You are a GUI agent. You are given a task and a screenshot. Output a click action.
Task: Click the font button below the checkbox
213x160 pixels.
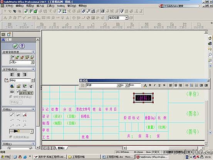(x=16, y=102)
